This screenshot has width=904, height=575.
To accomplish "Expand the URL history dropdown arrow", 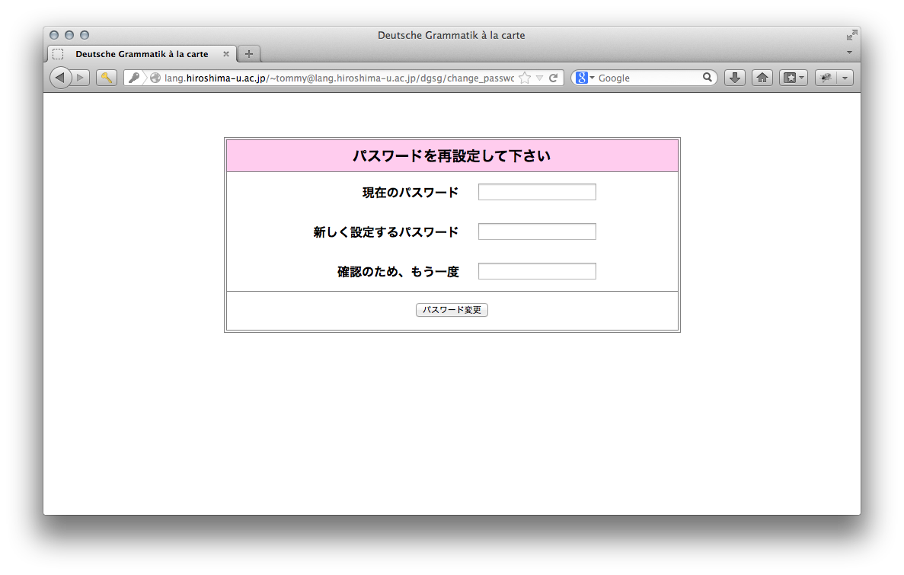I will pos(539,78).
